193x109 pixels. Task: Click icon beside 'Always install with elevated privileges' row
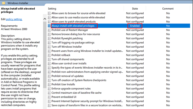point(49,26)
